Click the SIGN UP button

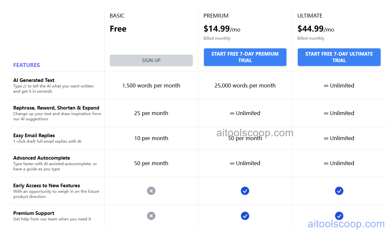[x=151, y=60]
